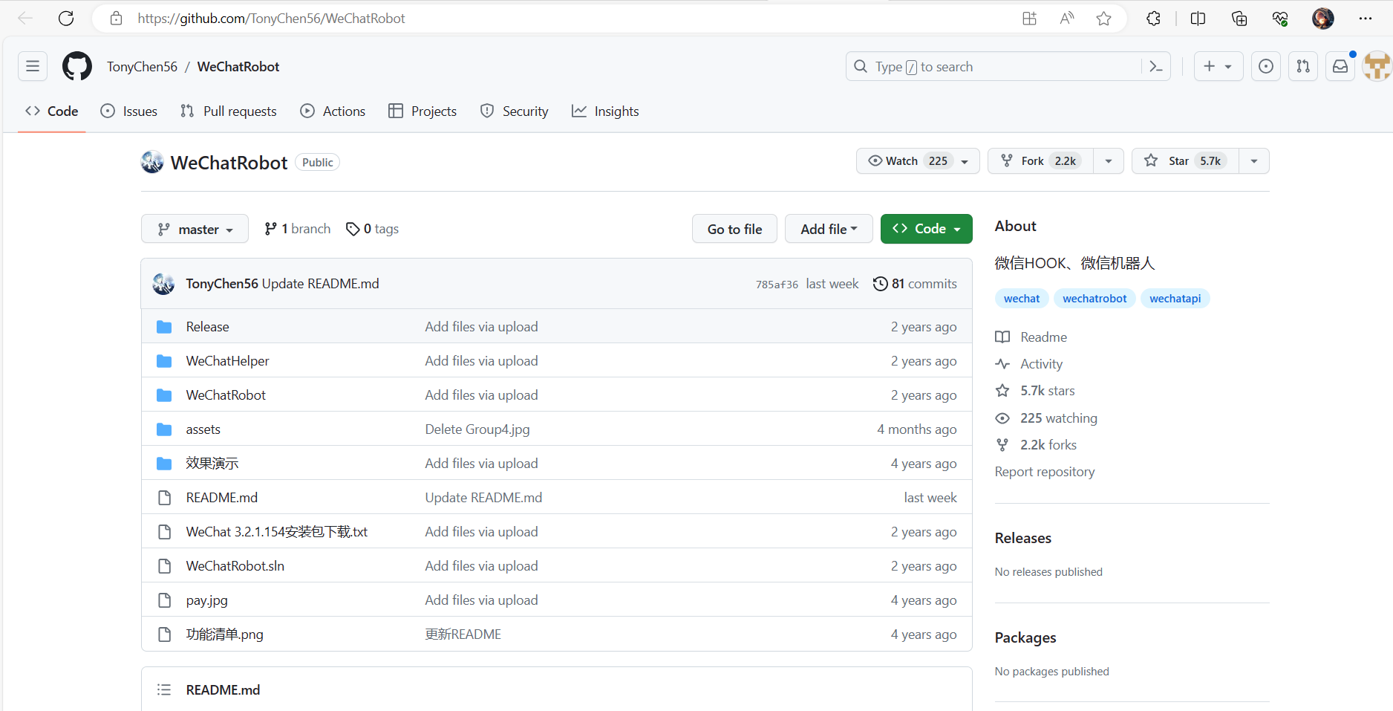The height and width of the screenshot is (711, 1393).
Task: Click the 0 tags link
Action: (373, 229)
